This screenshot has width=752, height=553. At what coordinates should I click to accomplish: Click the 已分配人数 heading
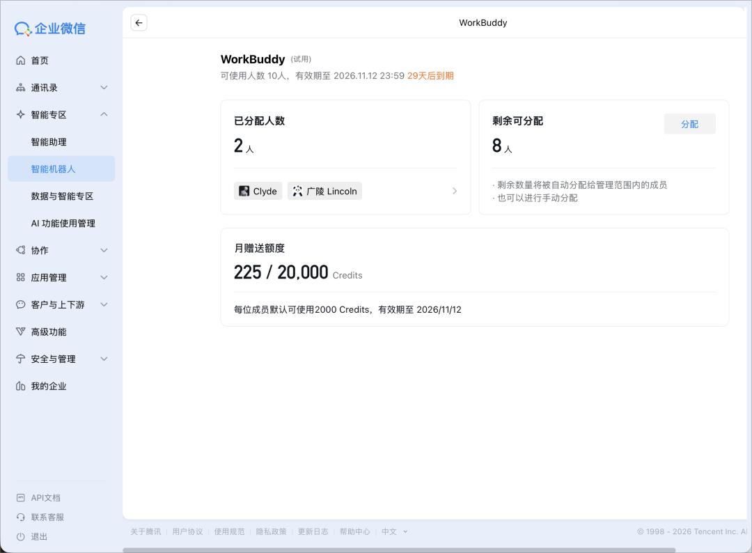(x=260, y=121)
